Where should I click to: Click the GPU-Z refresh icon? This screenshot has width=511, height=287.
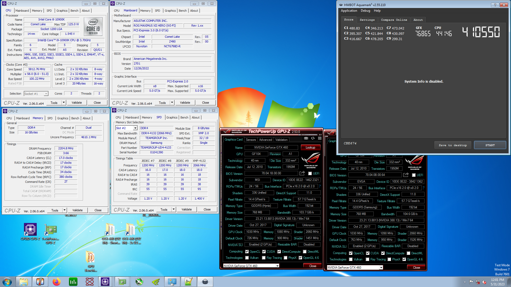pyautogui.click(x=313, y=138)
